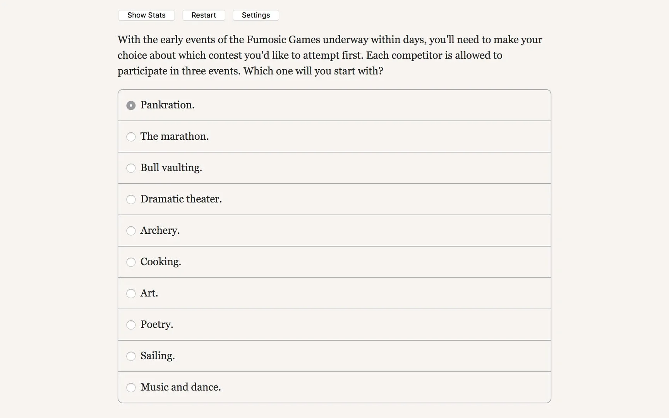Click the Archery option text label
The width and height of the screenshot is (669, 418).
pos(160,230)
